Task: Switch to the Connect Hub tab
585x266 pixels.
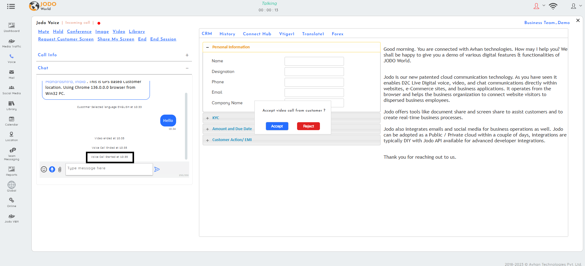Action: pyautogui.click(x=257, y=34)
